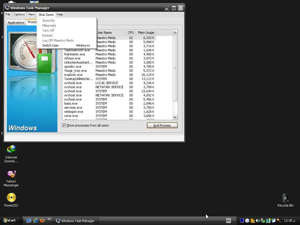The image size is (300, 225).
Task: Choose Switch User from Shut Down menu
Action: coord(66,45)
